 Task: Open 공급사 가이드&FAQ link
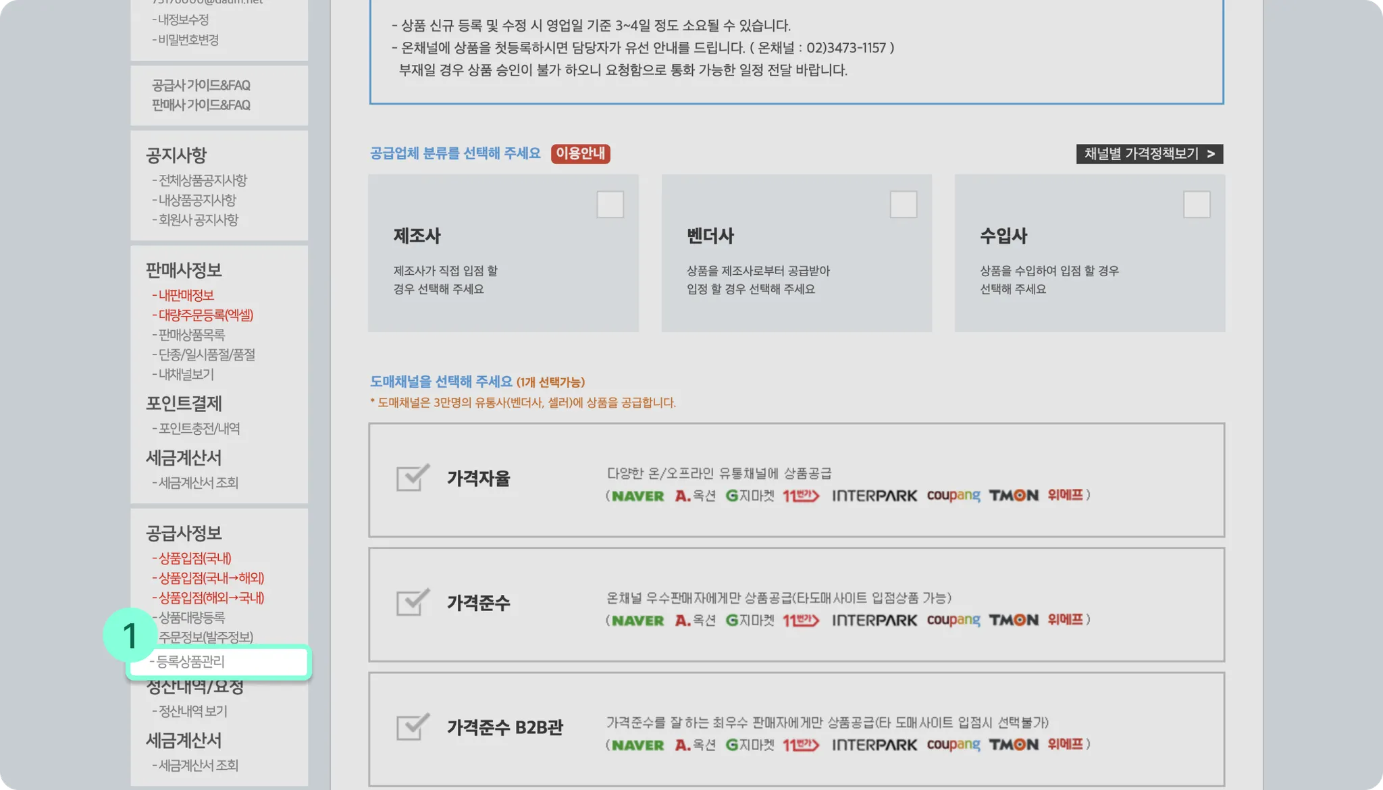[x=201, y=85]
